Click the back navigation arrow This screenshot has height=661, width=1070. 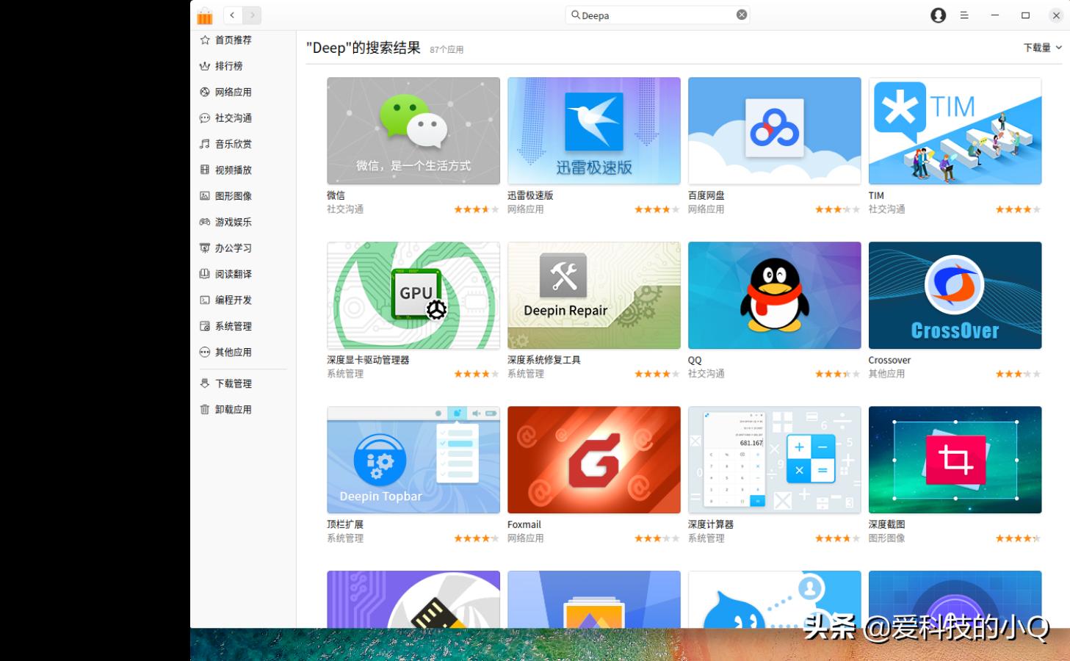(x=232, y=15)
